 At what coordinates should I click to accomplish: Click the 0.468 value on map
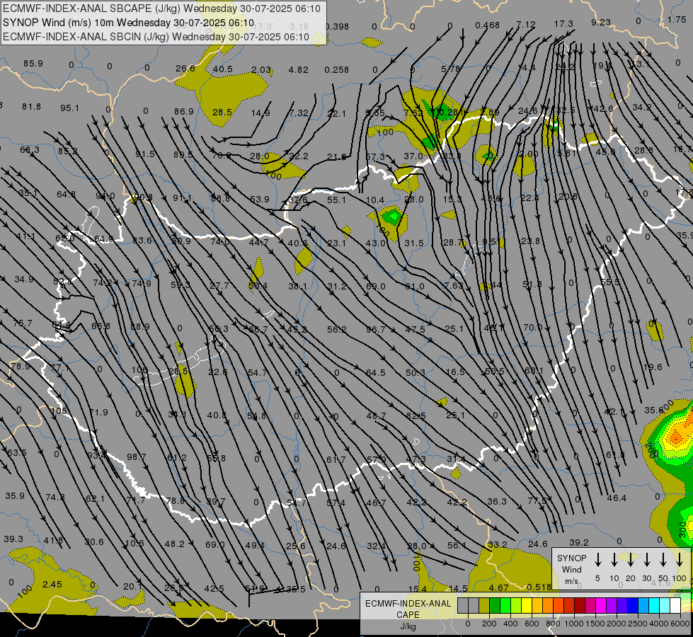tap(488, 25)
